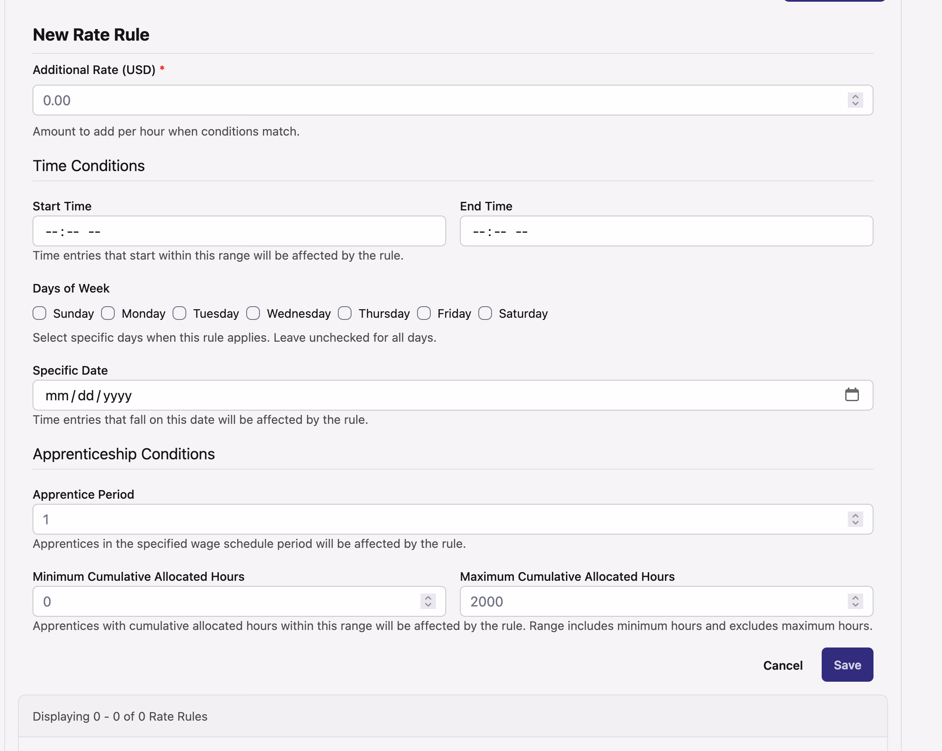Click the Start Time input field

point(239,231)
